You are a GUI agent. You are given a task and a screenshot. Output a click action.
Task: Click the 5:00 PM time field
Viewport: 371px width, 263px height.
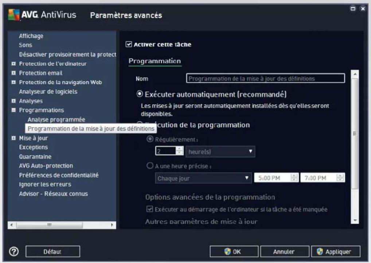tap(272, 178)
